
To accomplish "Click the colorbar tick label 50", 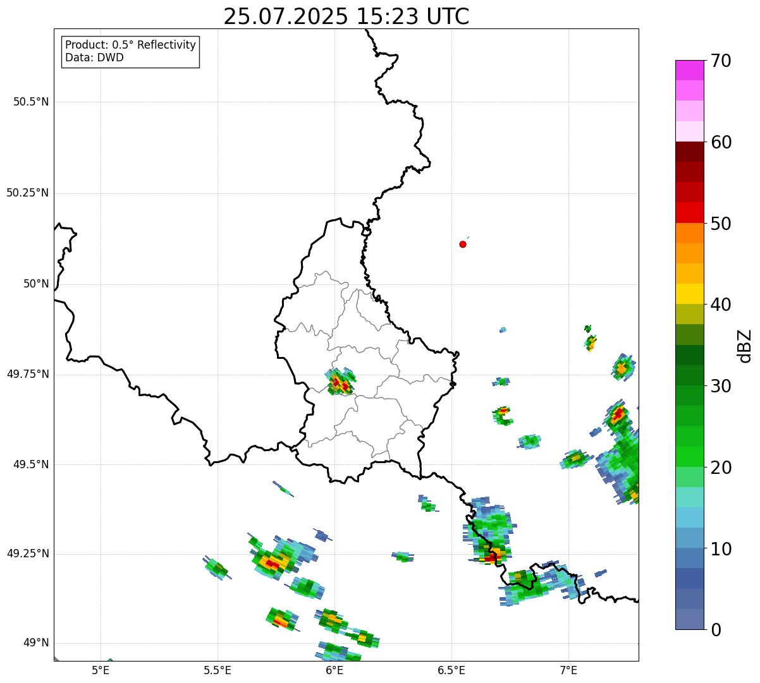I will (721, 224).
